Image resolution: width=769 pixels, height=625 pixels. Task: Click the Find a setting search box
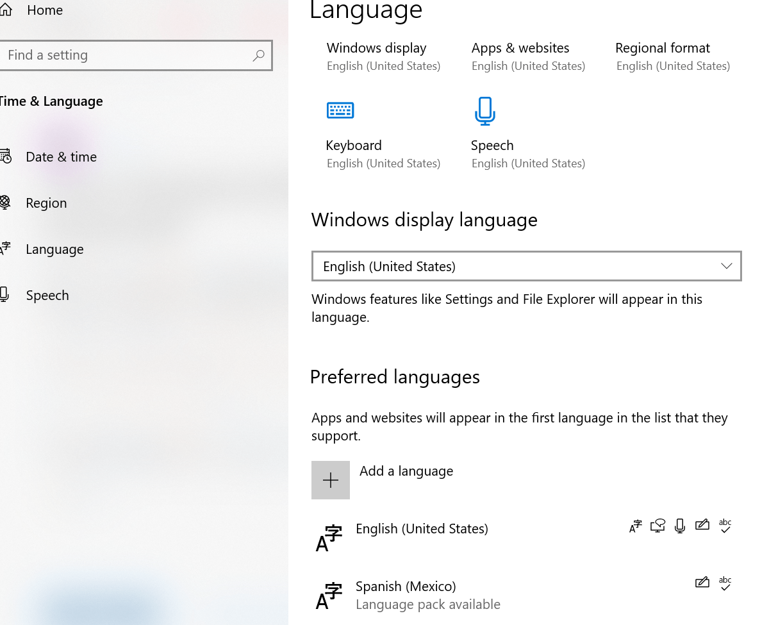(136, 56)
